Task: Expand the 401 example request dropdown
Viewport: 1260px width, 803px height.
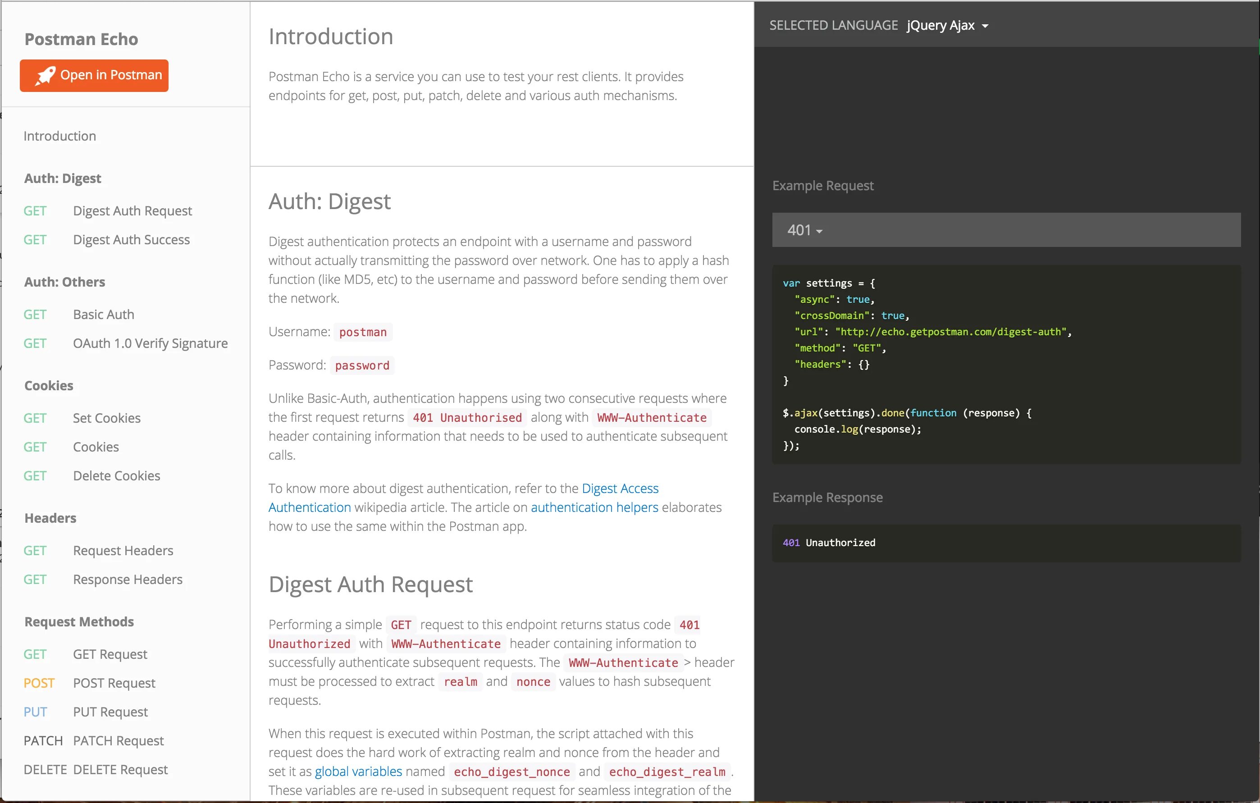Action: pos(1006,230)
